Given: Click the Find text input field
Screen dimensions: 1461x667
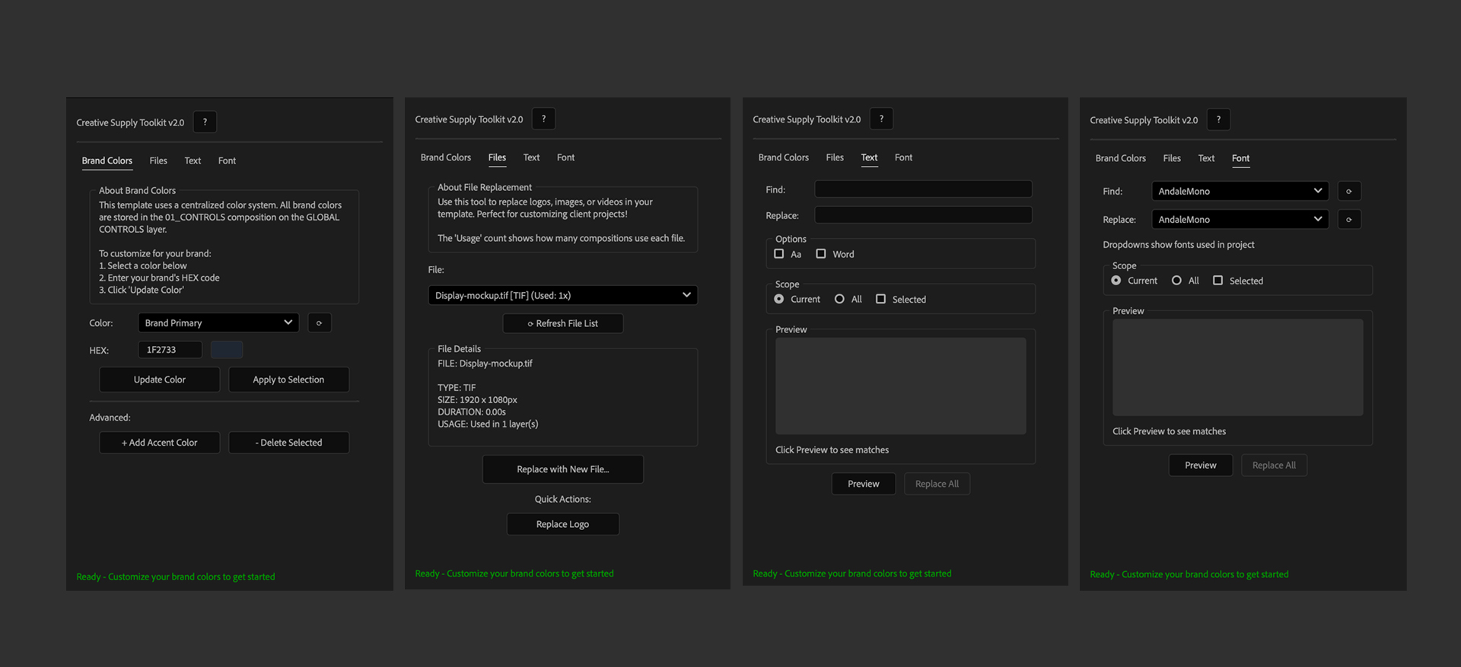Looking at the screenshot, I should pos(923,189).
